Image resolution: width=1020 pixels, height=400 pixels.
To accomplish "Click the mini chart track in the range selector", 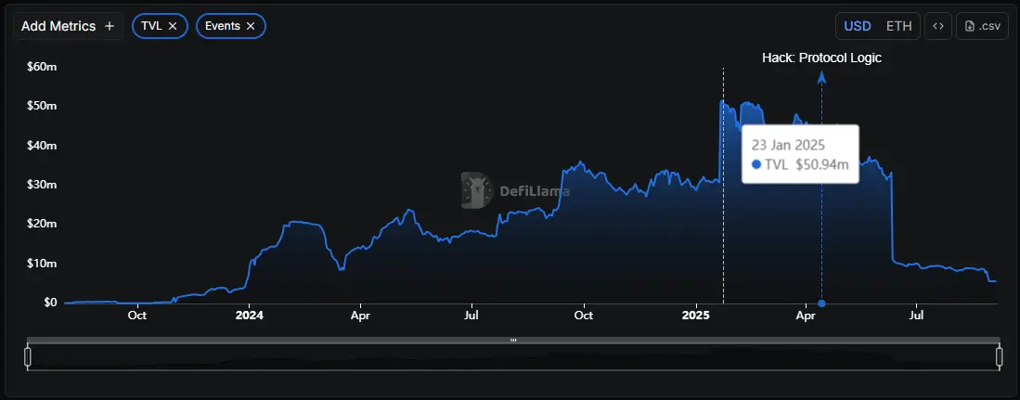I will (x=513, y=357).
